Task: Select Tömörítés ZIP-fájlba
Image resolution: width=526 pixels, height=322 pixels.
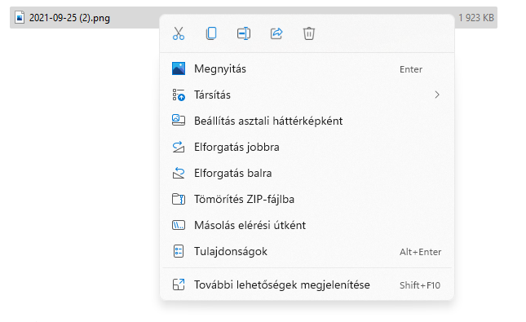Action: (x=307, y=199)
